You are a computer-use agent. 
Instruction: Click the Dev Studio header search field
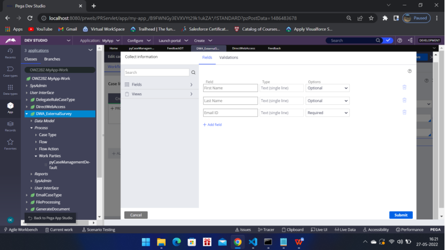[352, 41]
